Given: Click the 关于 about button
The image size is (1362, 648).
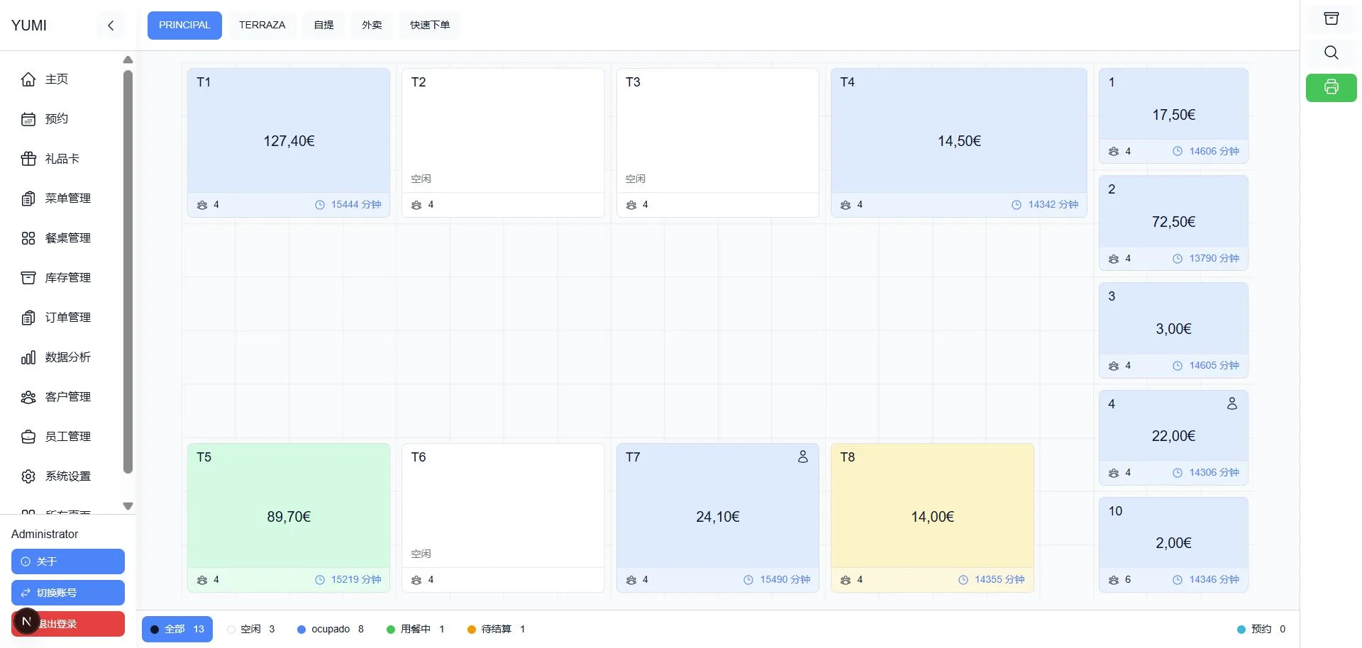Looking at the screenshot, I should (68, 562).
